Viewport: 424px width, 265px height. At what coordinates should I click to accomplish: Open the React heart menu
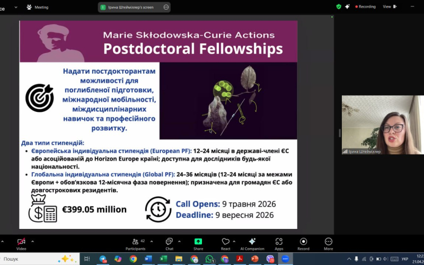[x=226, y=244]
